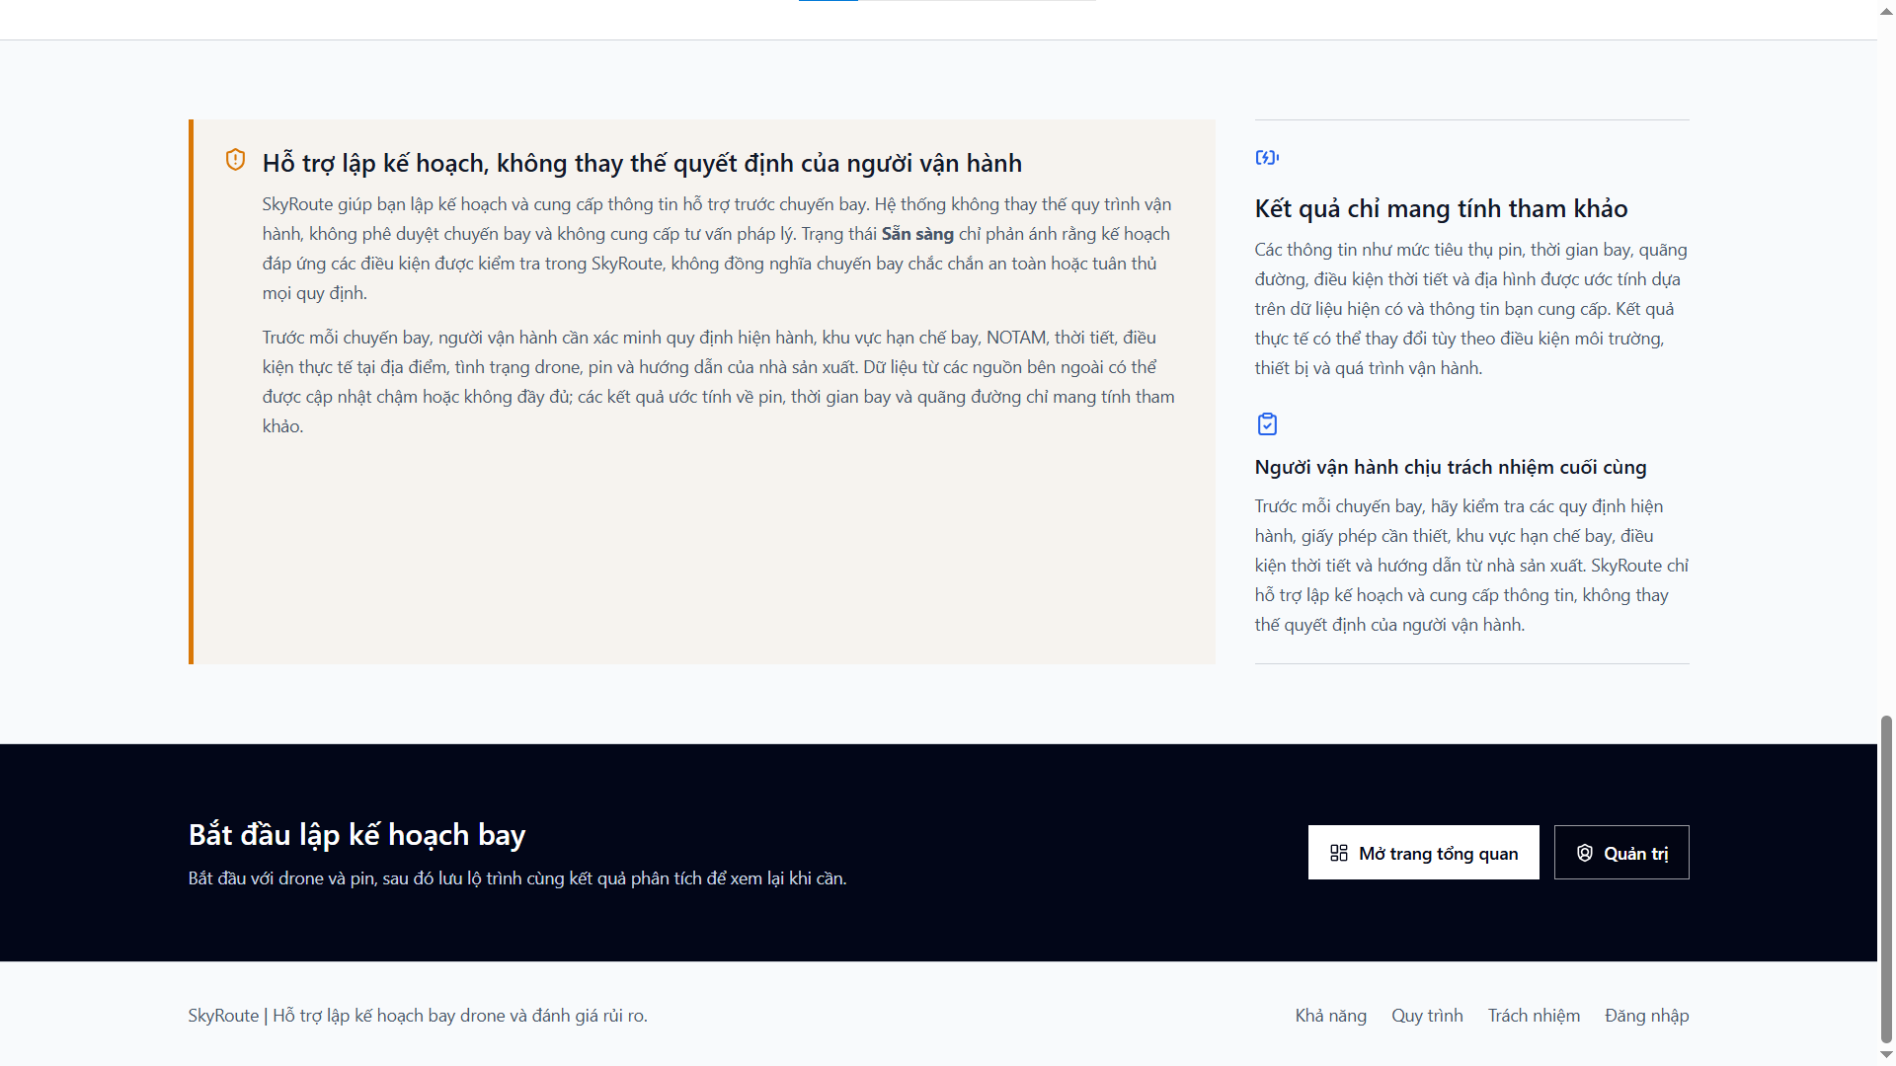Click the heading Người vận hành chịu trách nhiệm cuối cùng

point(1451,467)
